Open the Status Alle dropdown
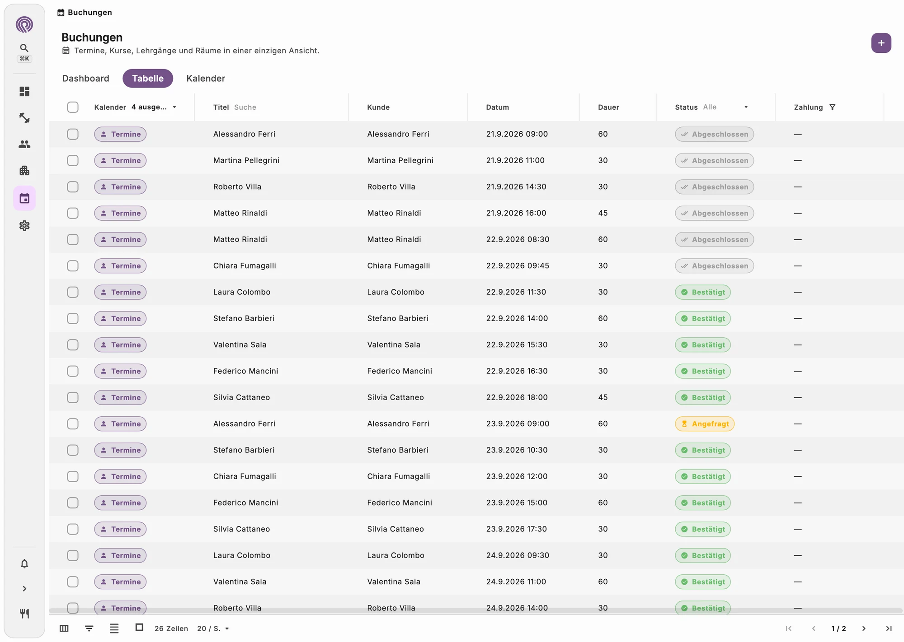 [726, 107]
